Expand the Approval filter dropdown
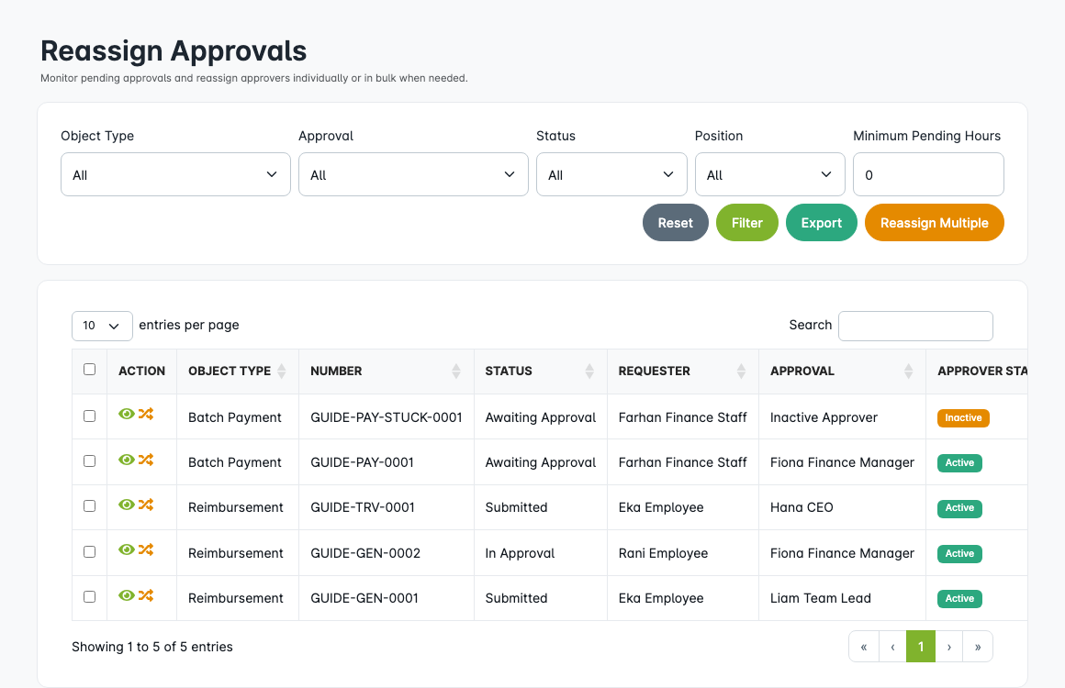Screen dimensions: 1065x688 [x=413, y=174]
